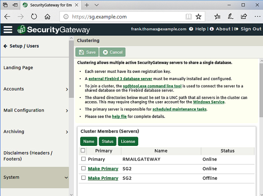Screen dimensions: 263x196
Task: Click the floppy disk icon on Save
Action: pyautogui.click(x=81, y=52)
